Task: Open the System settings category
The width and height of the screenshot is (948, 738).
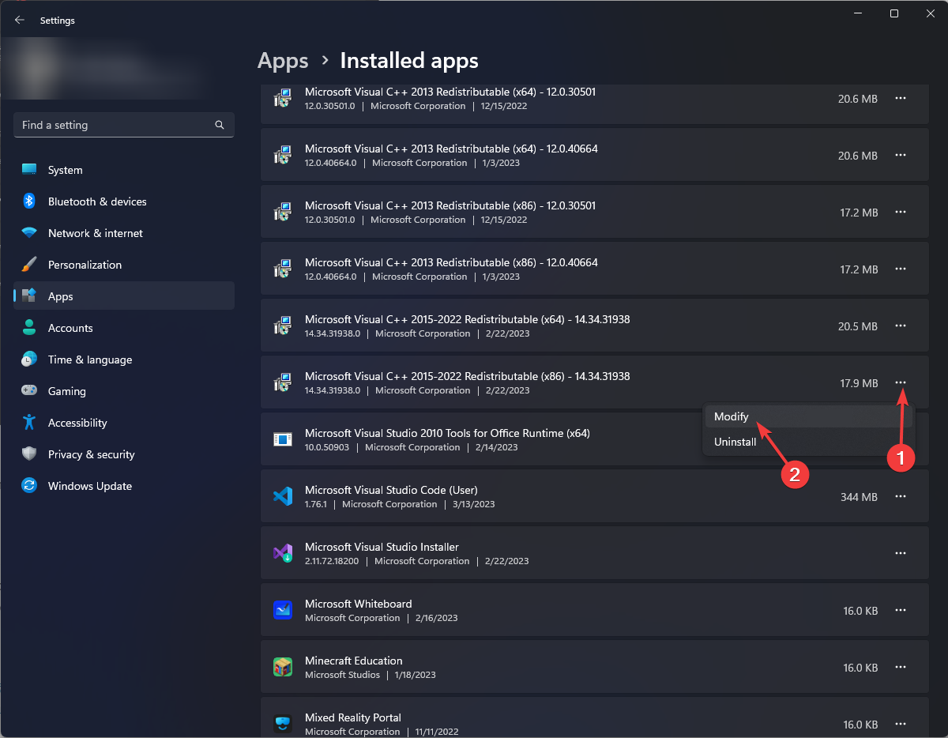Action: tap(124, 170)
